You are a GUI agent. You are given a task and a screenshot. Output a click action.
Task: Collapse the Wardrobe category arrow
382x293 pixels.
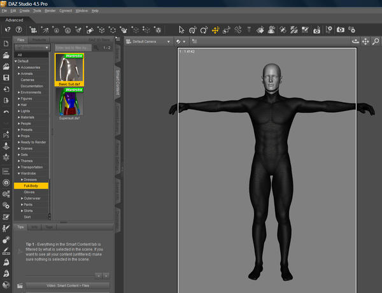(x=18, y=173)
